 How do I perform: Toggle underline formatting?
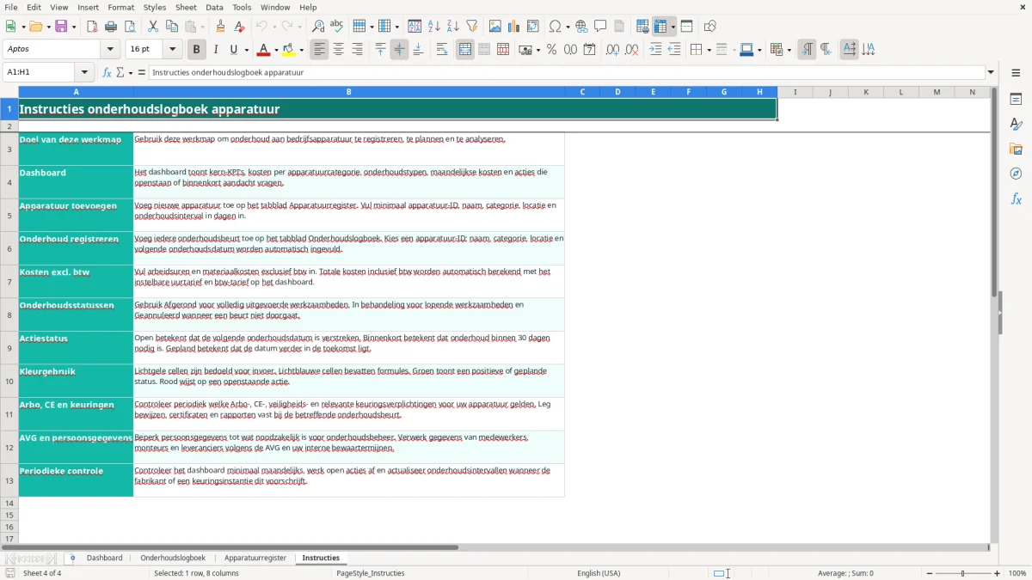234,50
